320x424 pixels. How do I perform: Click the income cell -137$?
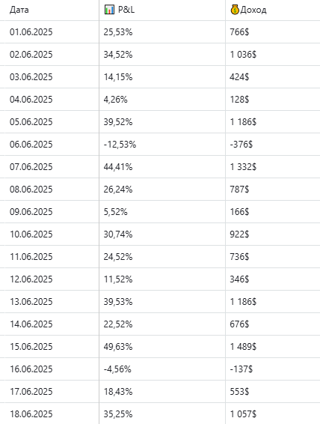coord(241,369)
